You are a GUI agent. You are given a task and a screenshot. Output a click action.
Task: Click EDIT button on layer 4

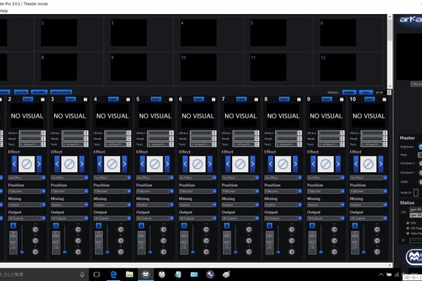pos(113,99)
